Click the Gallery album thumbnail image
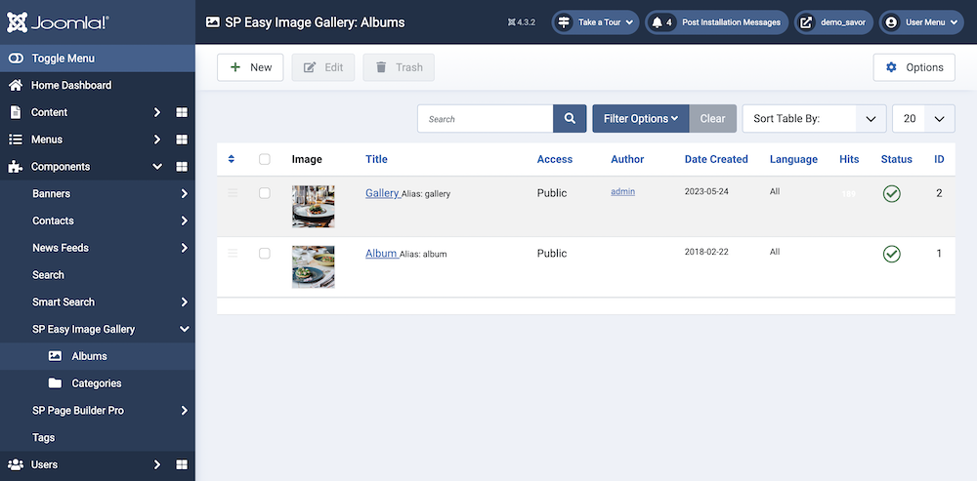 point(313,206)
